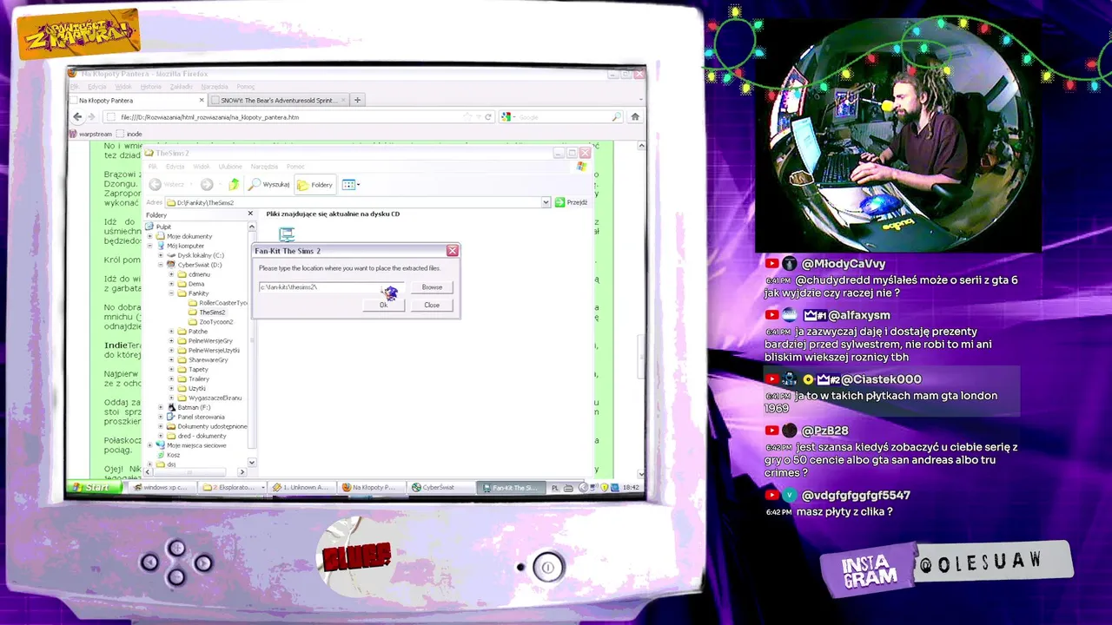Image resolution: width=1112 pixels, height=625 pixels.
Task: Click the Browse button in the Fan-Kit dialog
Action: click(432, 287)
